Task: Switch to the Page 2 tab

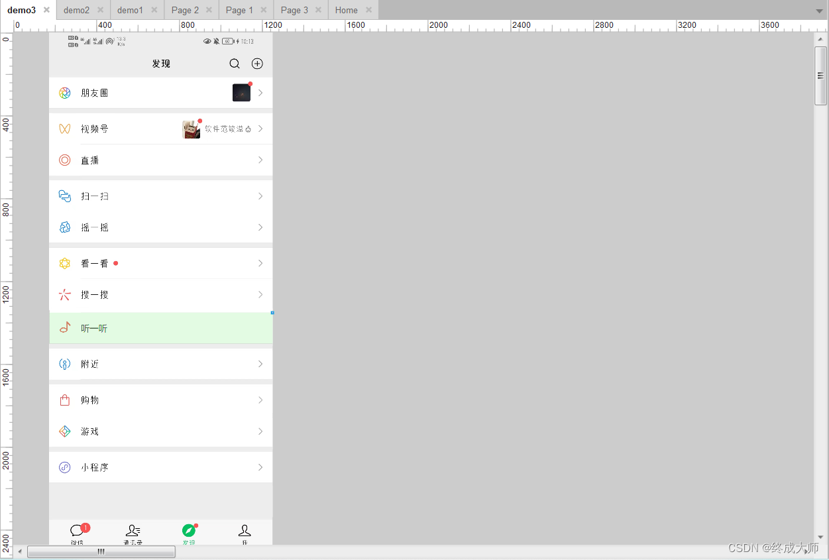Action: pos(185,10)
